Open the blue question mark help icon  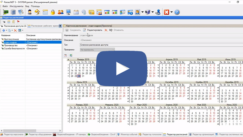click(177, 12)
